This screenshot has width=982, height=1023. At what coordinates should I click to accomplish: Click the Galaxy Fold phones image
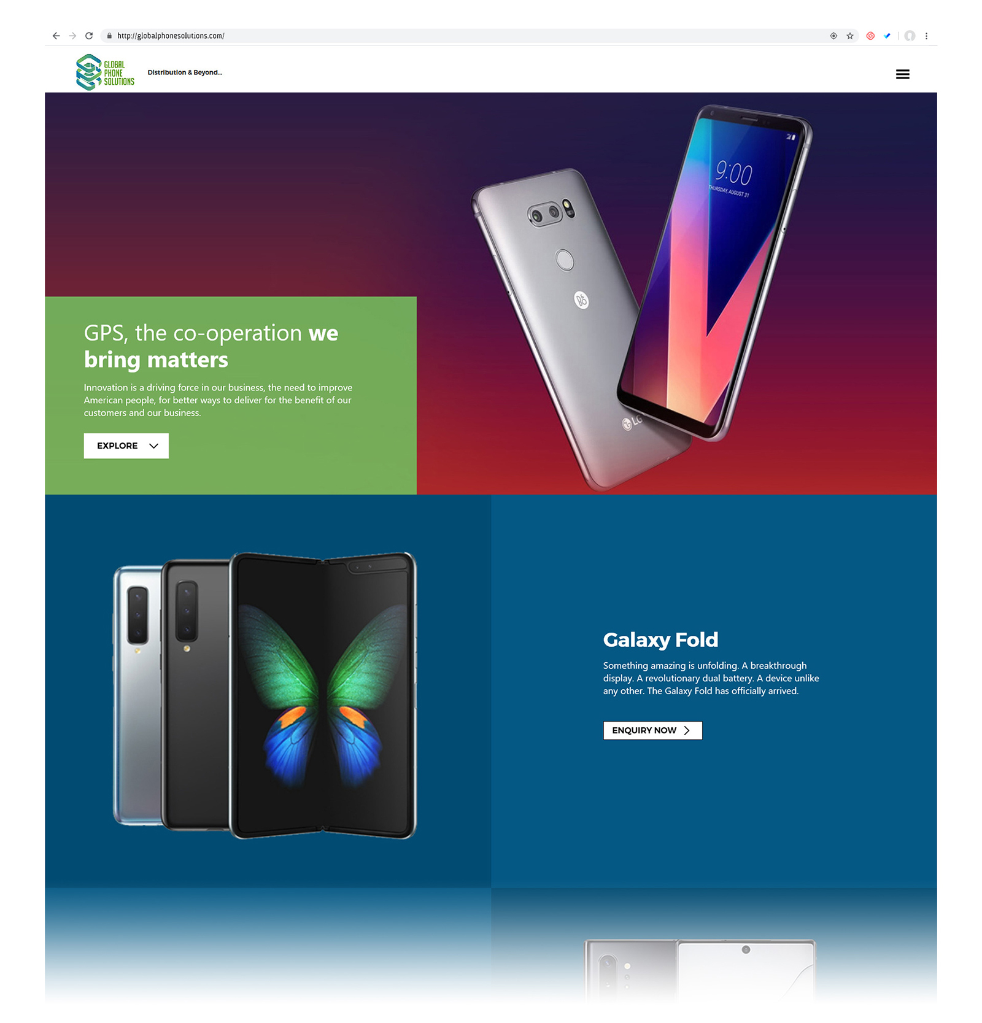[265, 695]
